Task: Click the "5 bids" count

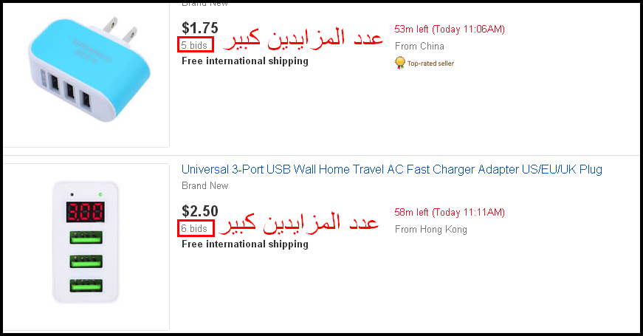Action: pos(196,45)
